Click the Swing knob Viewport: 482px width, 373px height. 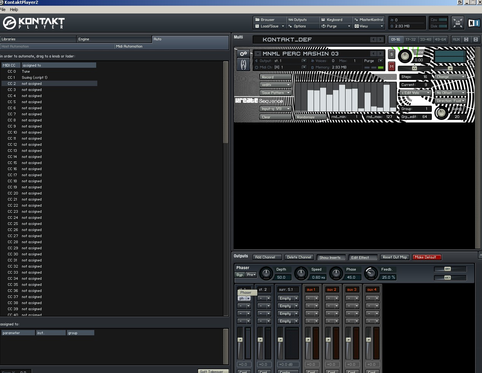coord(441,113)
